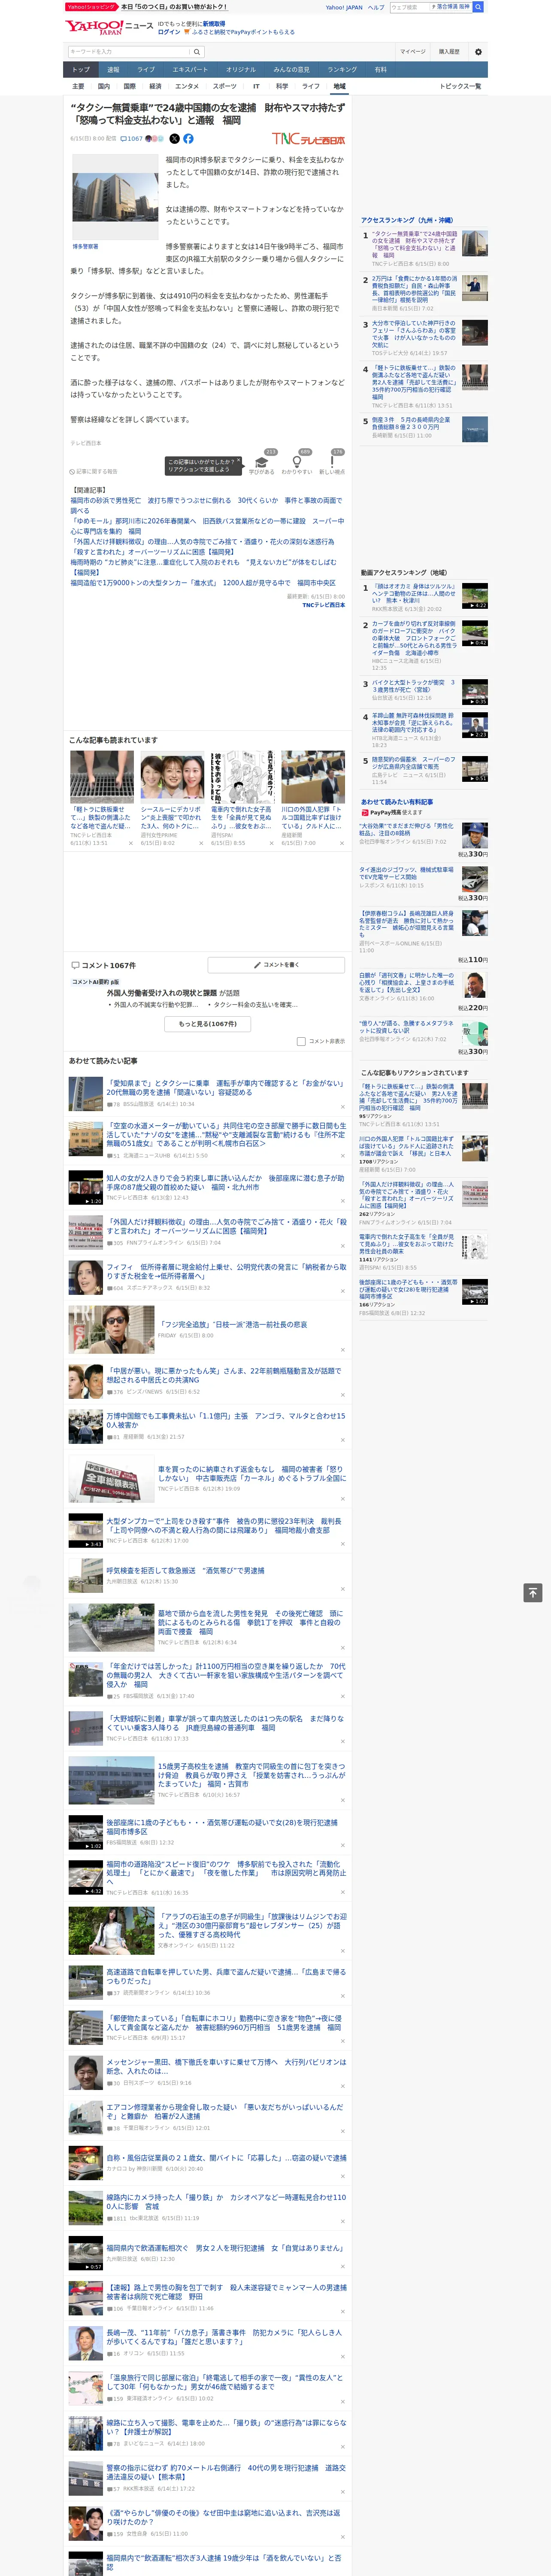Screen dimensions: 551x2576
Task: Open シースルーにデカリボン article card
Action: point(172,798)
